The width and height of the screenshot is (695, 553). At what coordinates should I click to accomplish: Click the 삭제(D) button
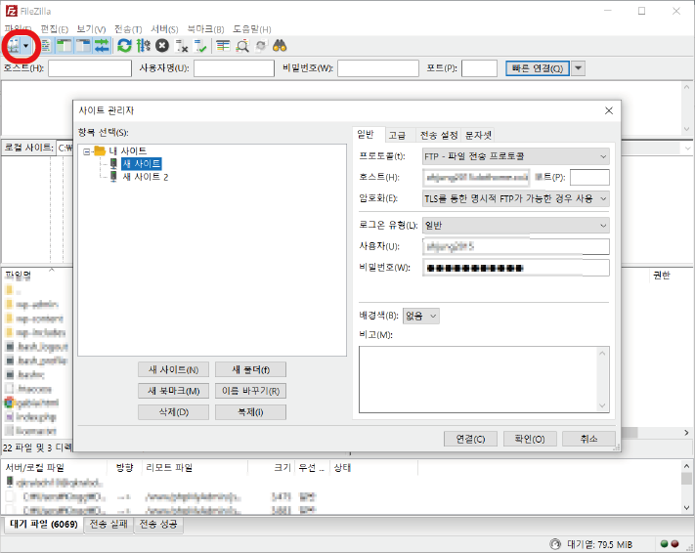tap(173, 412)
